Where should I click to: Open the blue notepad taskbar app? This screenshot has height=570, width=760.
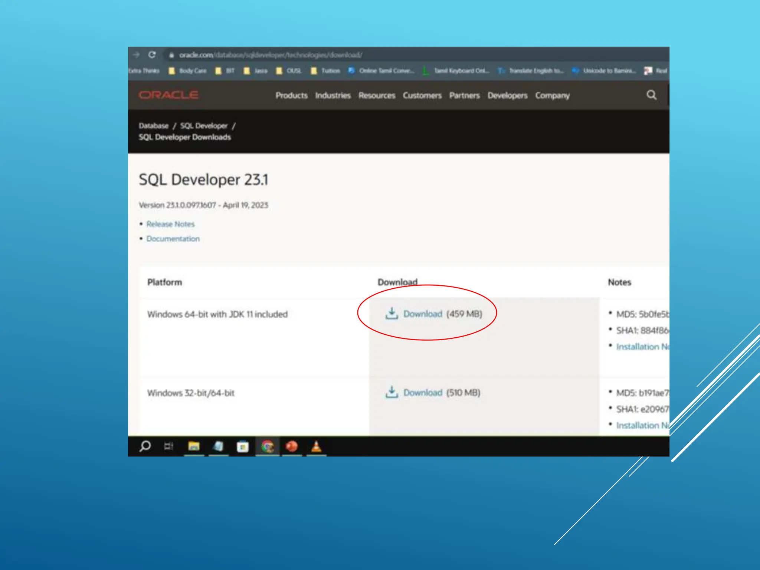pos(218,446)
